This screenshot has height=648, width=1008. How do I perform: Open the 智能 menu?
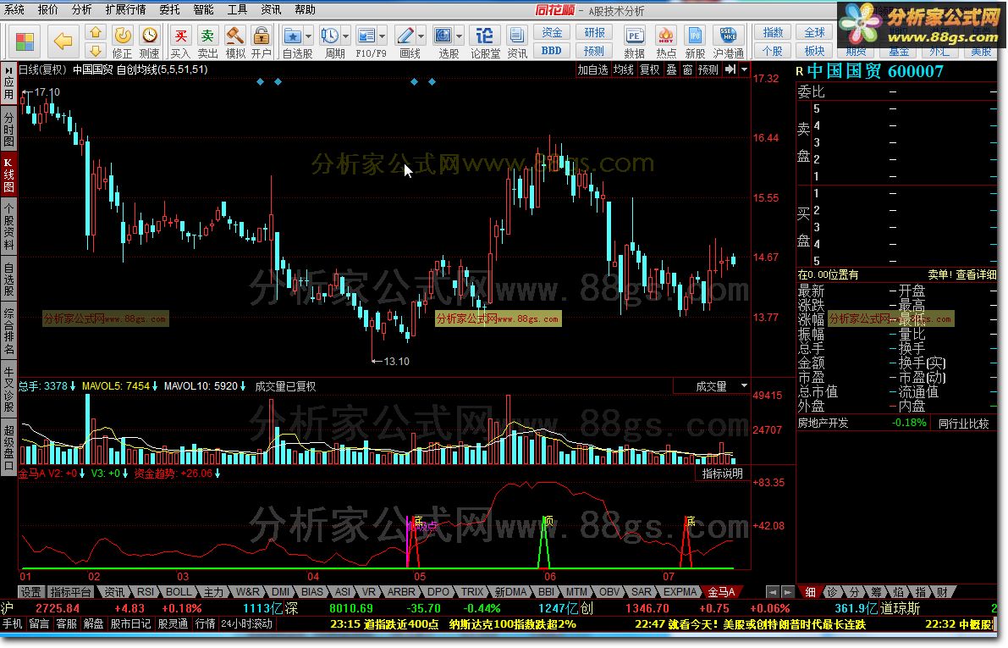pyautogui.click(x=203, y=9)
